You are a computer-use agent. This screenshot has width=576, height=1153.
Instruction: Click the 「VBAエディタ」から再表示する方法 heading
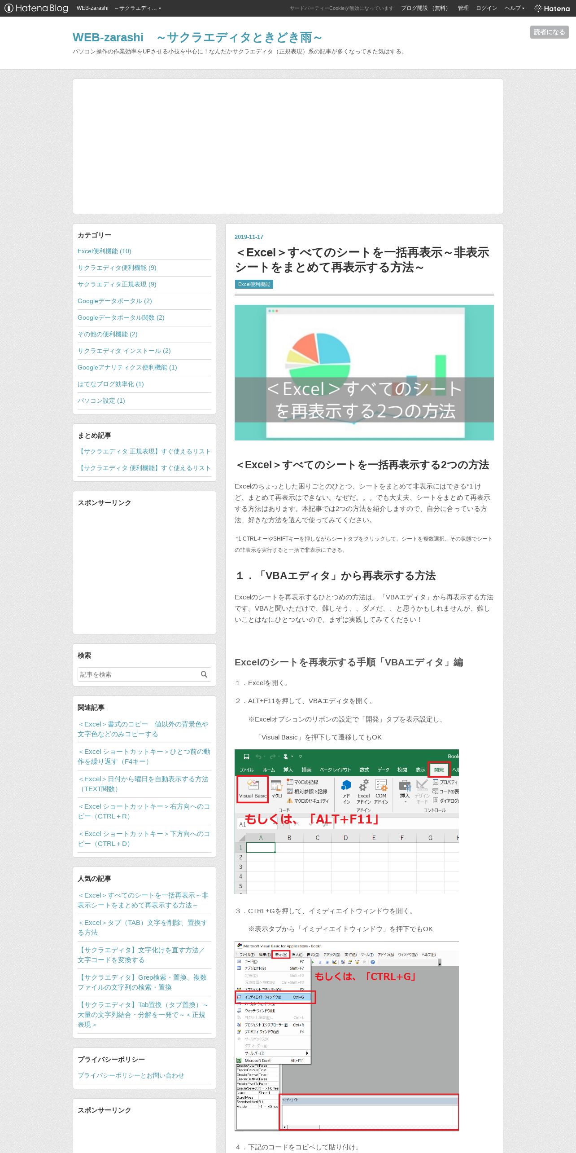336,576
